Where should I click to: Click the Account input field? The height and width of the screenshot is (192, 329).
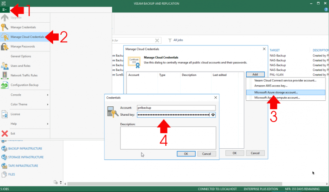176,108
